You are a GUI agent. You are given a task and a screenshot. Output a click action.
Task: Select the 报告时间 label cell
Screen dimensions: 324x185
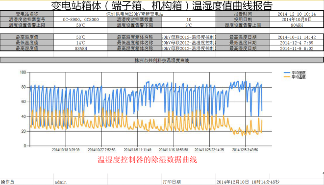click(243, 14)
